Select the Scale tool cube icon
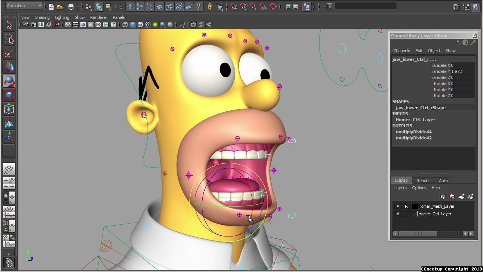 point(9,95)
